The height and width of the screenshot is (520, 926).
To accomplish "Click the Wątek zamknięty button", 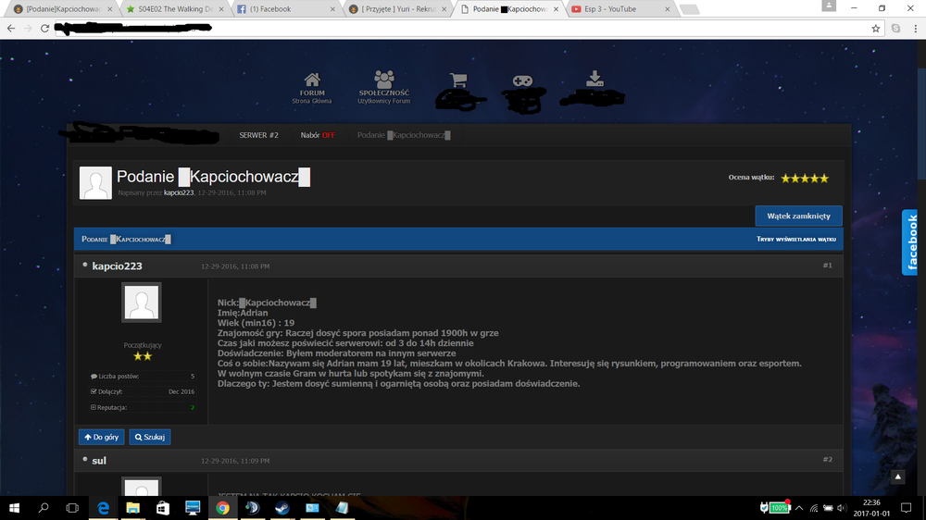I will 798,216.
